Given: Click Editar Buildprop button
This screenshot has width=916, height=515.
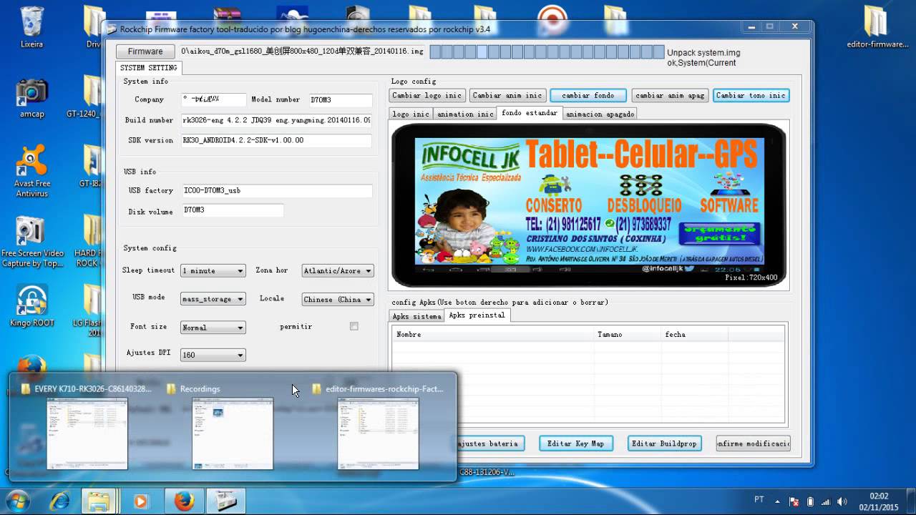Looking at the screenshot, I should click(664, 443).
